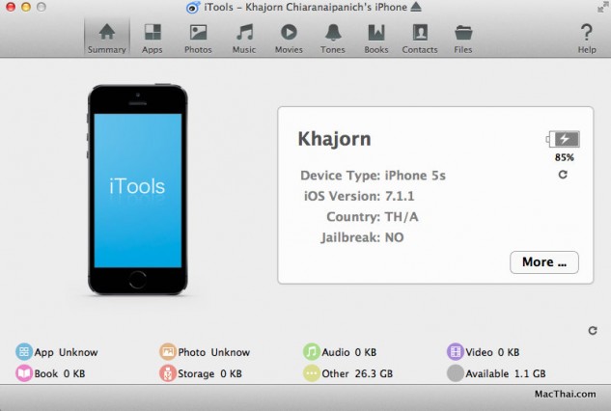
Task: Click the iPhone device image
Action: [x=138, y=190]
